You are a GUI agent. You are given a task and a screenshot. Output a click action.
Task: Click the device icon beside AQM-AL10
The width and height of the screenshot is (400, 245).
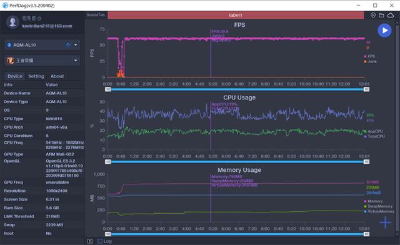(x=9, y=45)
